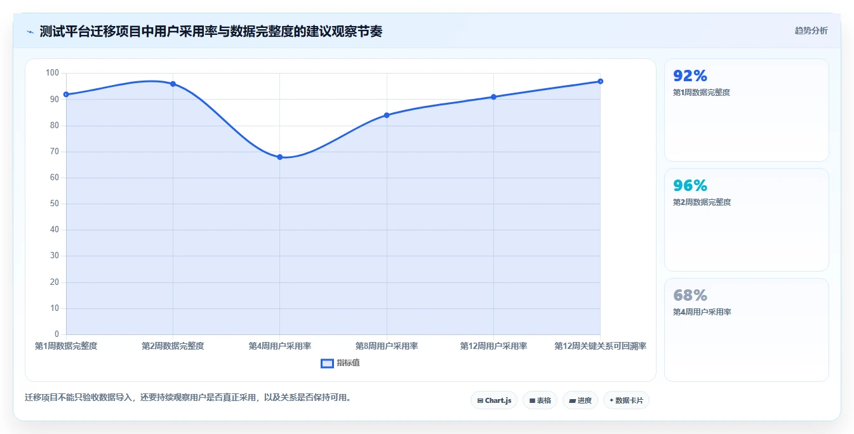The width and height of the screenshot is (854, 434).
Task: Toggle the 指标值 legend item
Action: (341, 363)
